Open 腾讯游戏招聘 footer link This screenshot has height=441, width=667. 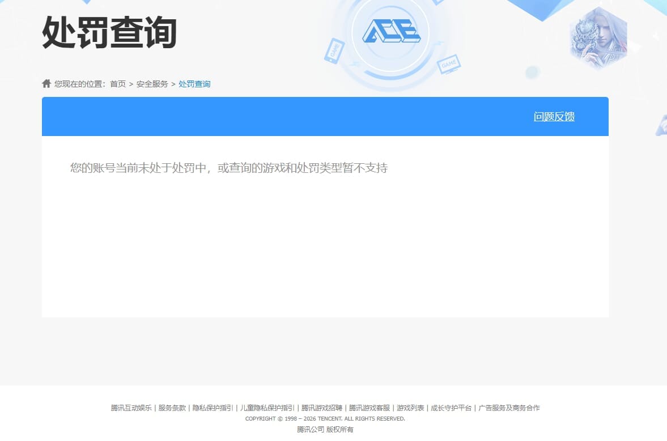(x=321, y=408)
